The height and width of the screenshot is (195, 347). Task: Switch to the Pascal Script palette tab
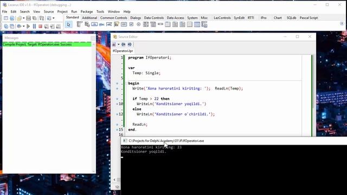(309, 18)
